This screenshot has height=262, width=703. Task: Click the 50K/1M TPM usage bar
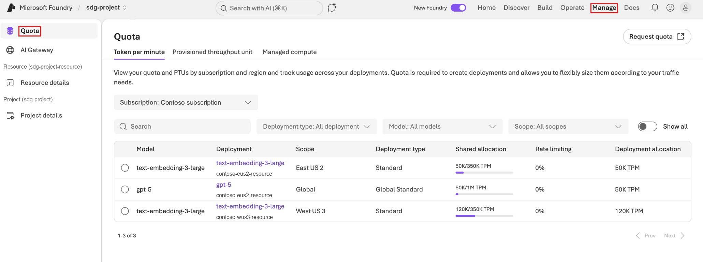(x=484, y=194)
